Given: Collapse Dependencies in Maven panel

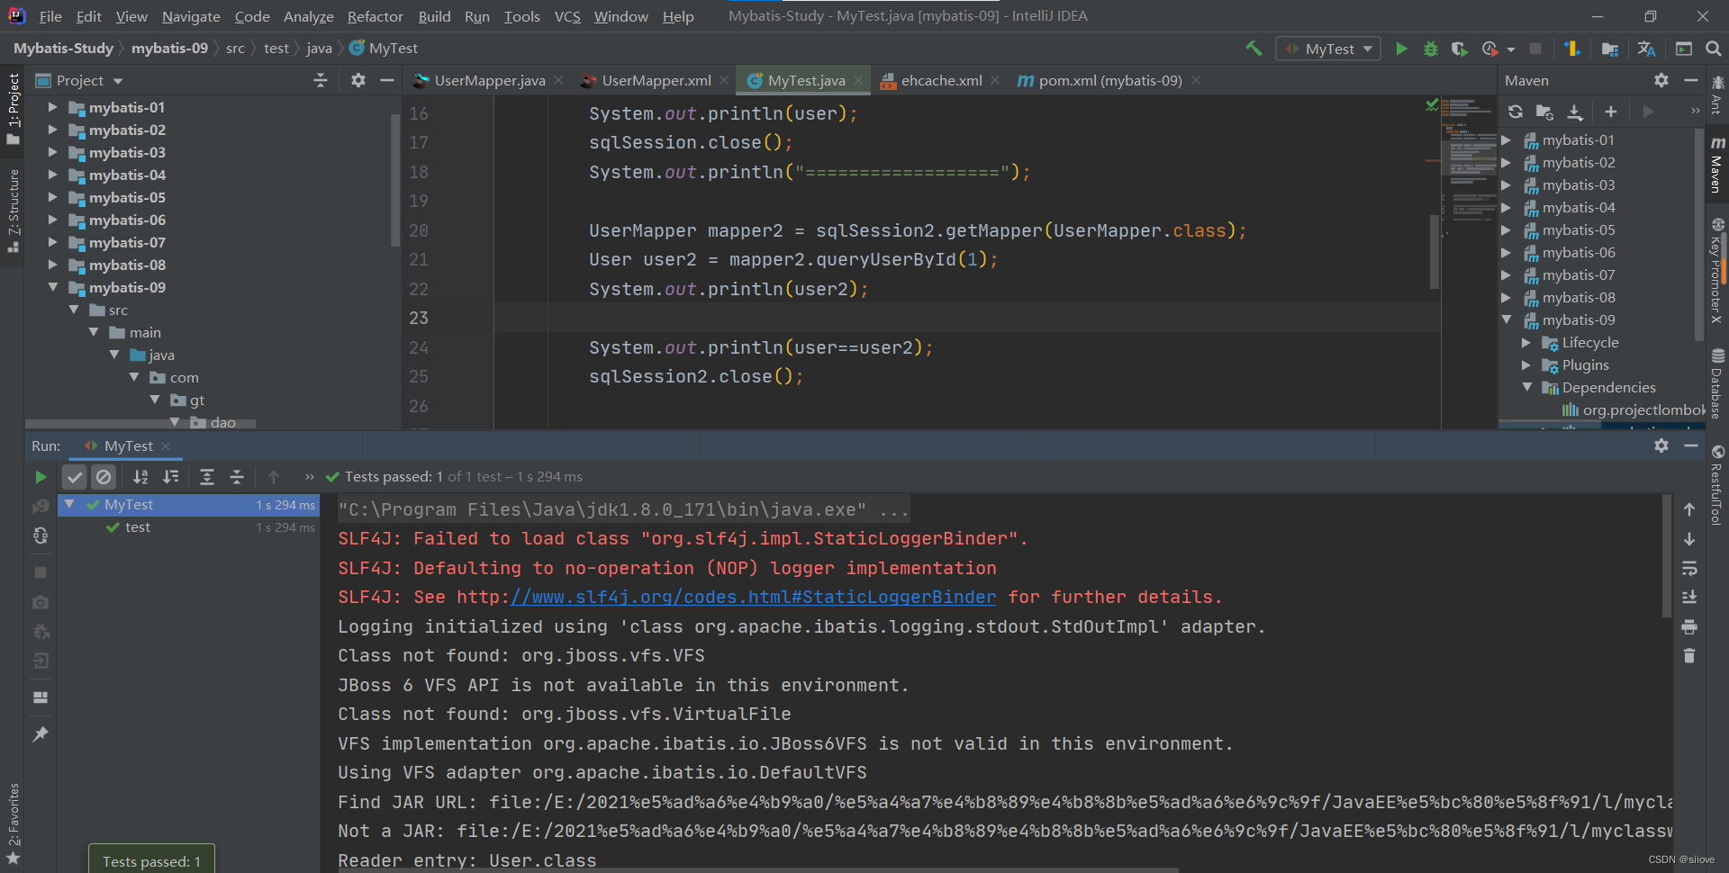Looking at the screenshot, I should tap(1526, 388).
